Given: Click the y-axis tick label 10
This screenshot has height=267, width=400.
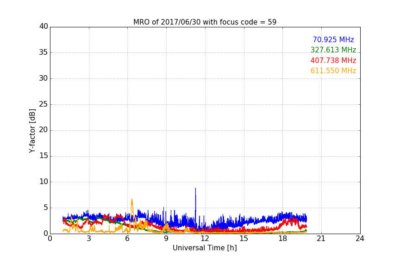Looking at the screenshot, I should point(44,182).
